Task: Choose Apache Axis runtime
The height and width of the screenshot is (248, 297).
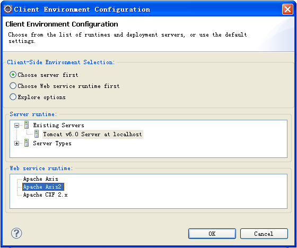Action: pos(40,179)
